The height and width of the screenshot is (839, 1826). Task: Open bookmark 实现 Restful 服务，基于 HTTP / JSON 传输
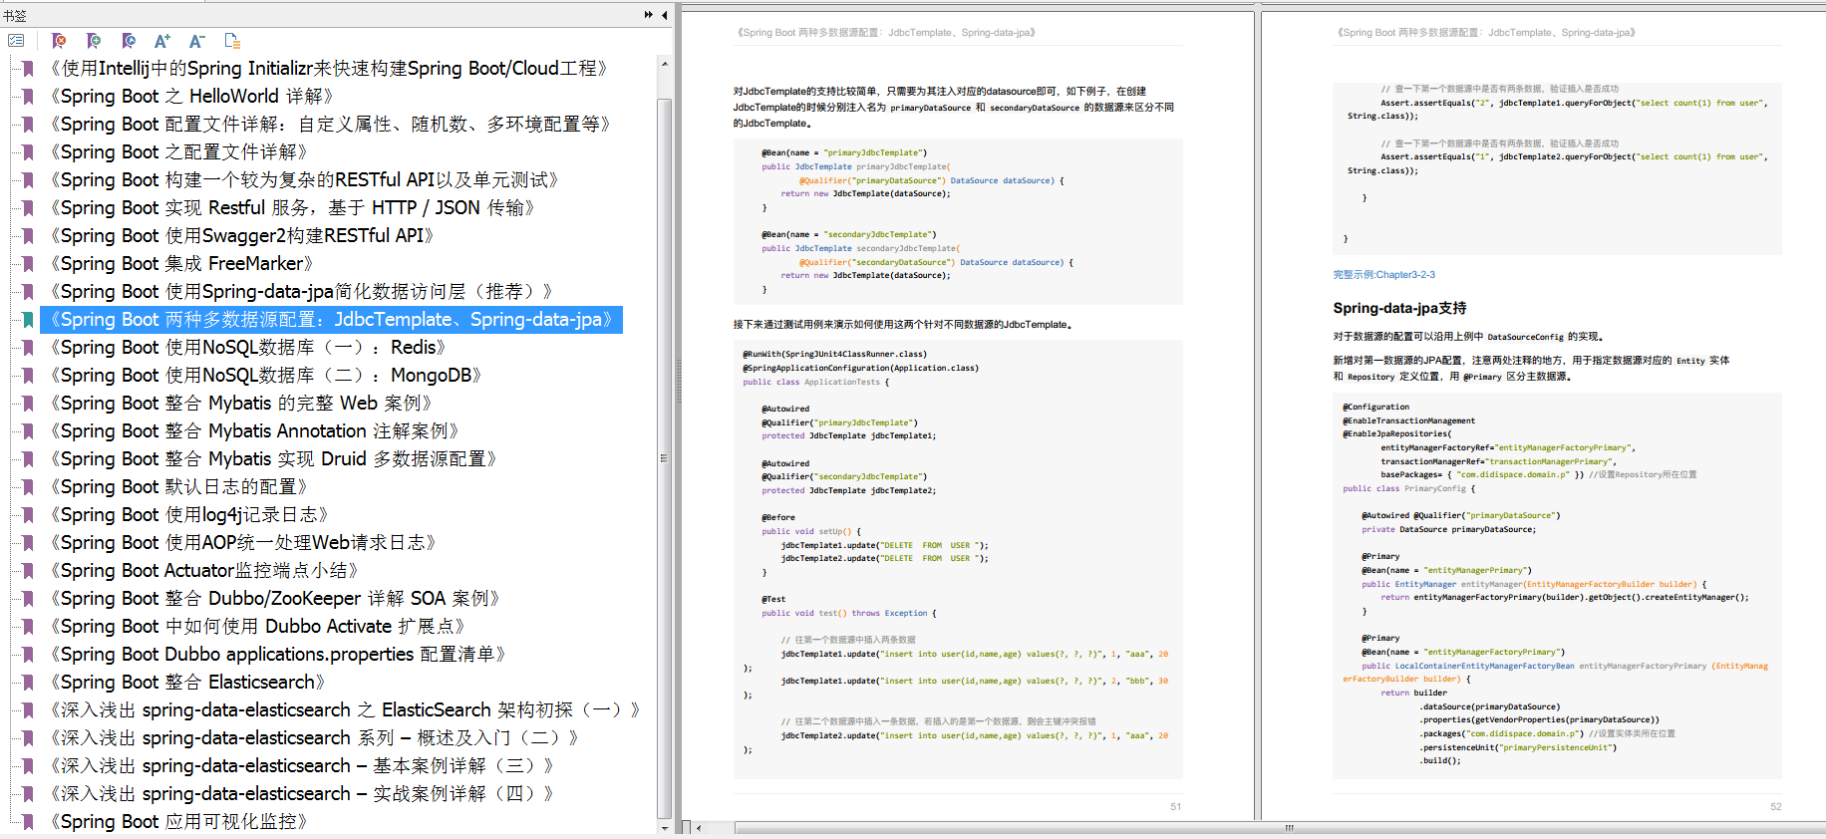pyautogui.click(x=292, y=208)
